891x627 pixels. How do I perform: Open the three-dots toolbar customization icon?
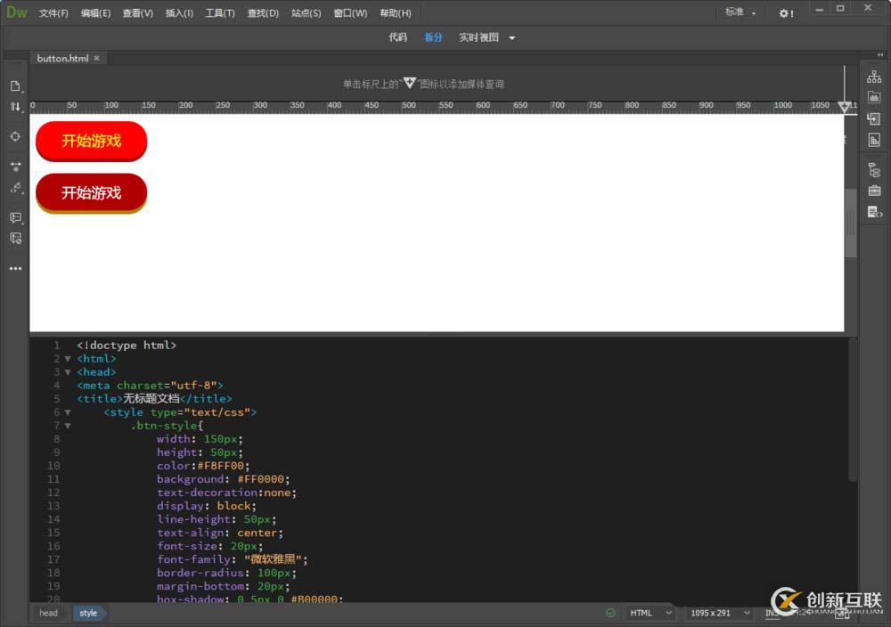(x=15, y=268)
